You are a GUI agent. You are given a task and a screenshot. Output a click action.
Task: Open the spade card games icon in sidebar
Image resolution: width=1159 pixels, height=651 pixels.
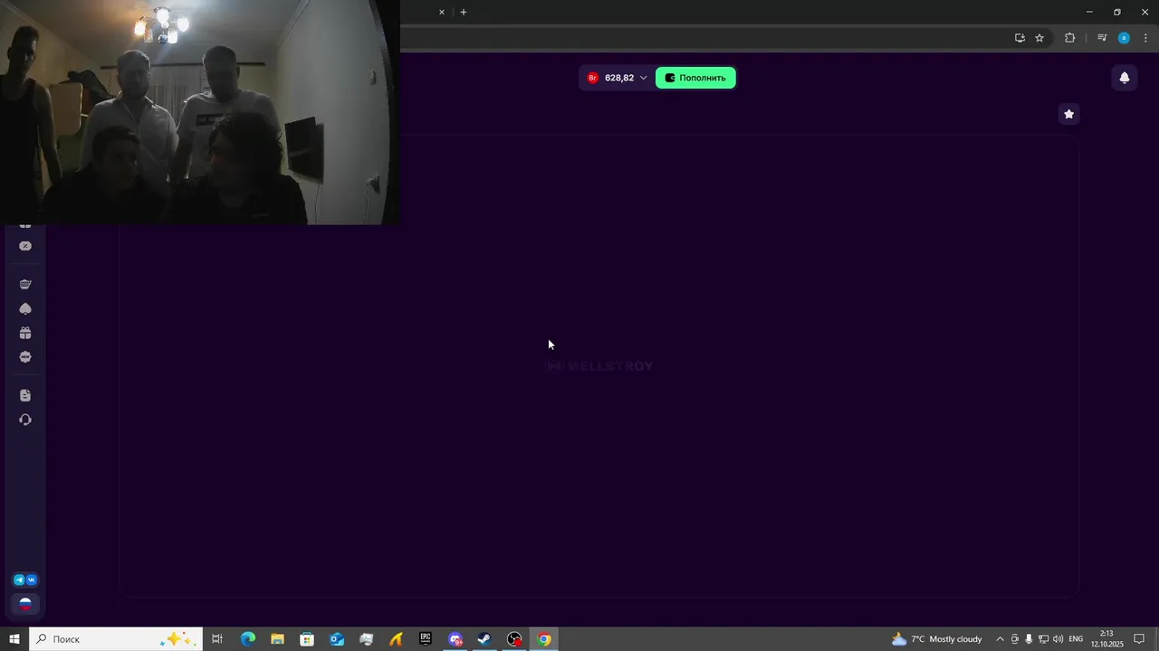25,308
